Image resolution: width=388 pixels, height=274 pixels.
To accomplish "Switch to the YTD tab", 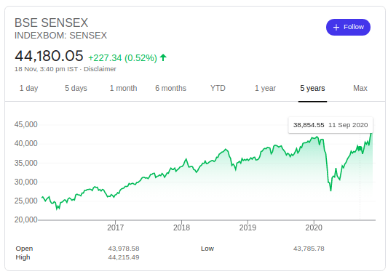I will tap(218, 88).
